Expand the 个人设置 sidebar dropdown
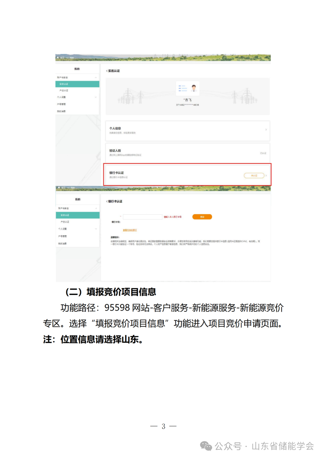Screen dimensions: 324x459 tap(96, 97)
